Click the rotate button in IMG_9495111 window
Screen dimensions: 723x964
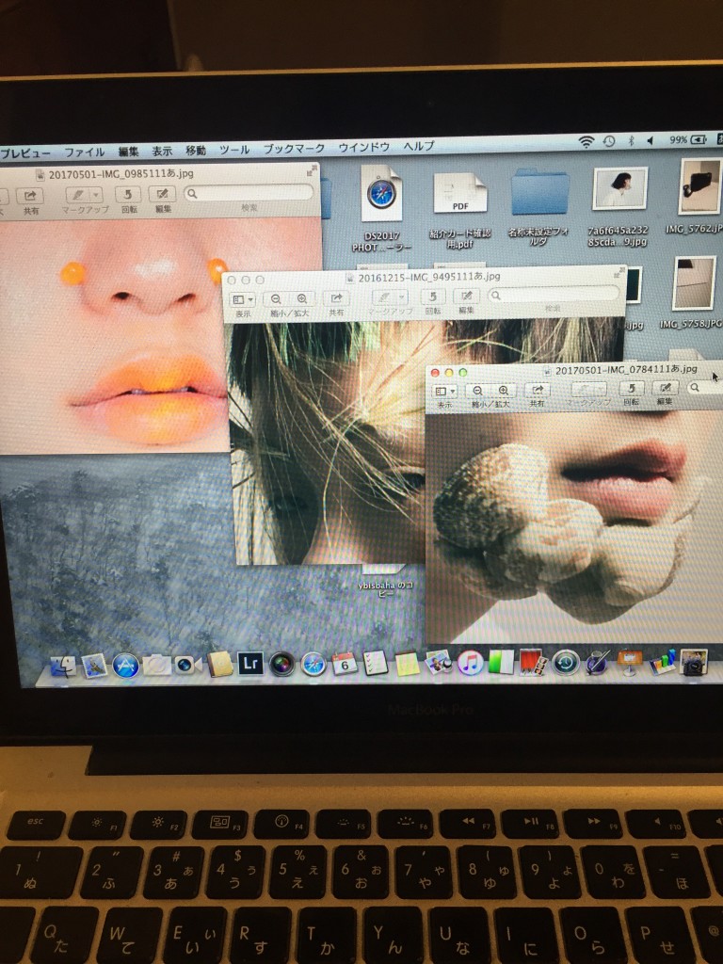[x=432, y=297]
